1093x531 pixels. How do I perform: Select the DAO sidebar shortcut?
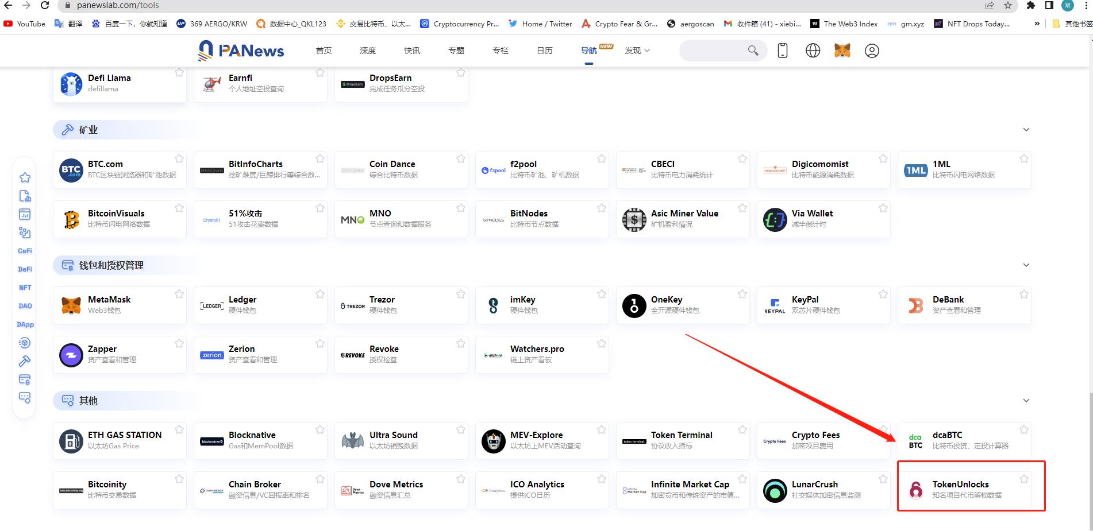pos(25,306)
